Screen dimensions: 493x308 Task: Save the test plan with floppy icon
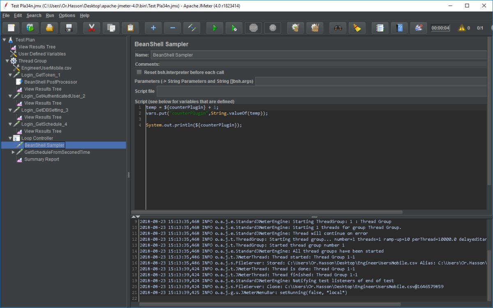point(69,28)
